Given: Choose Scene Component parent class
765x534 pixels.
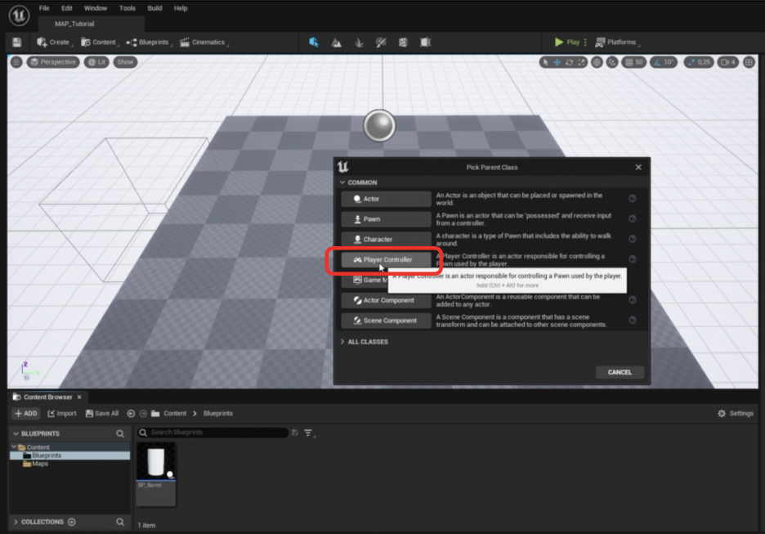Looking at the screenshot, I should click(x=386, y=321).
